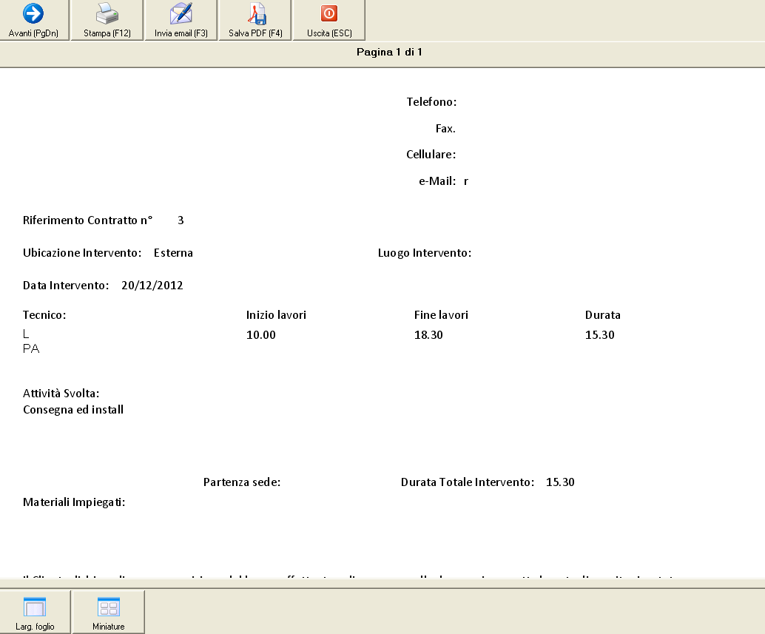This screenshot has height=634, width=765.
Task: Click the 'Durata' column header
Action: (x=602, y=315)
